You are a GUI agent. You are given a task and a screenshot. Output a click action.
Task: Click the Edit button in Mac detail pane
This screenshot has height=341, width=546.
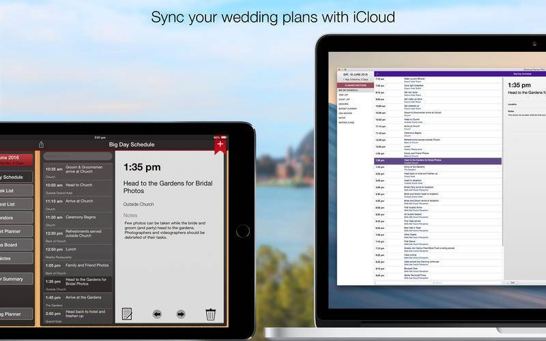tap(513, 282)
